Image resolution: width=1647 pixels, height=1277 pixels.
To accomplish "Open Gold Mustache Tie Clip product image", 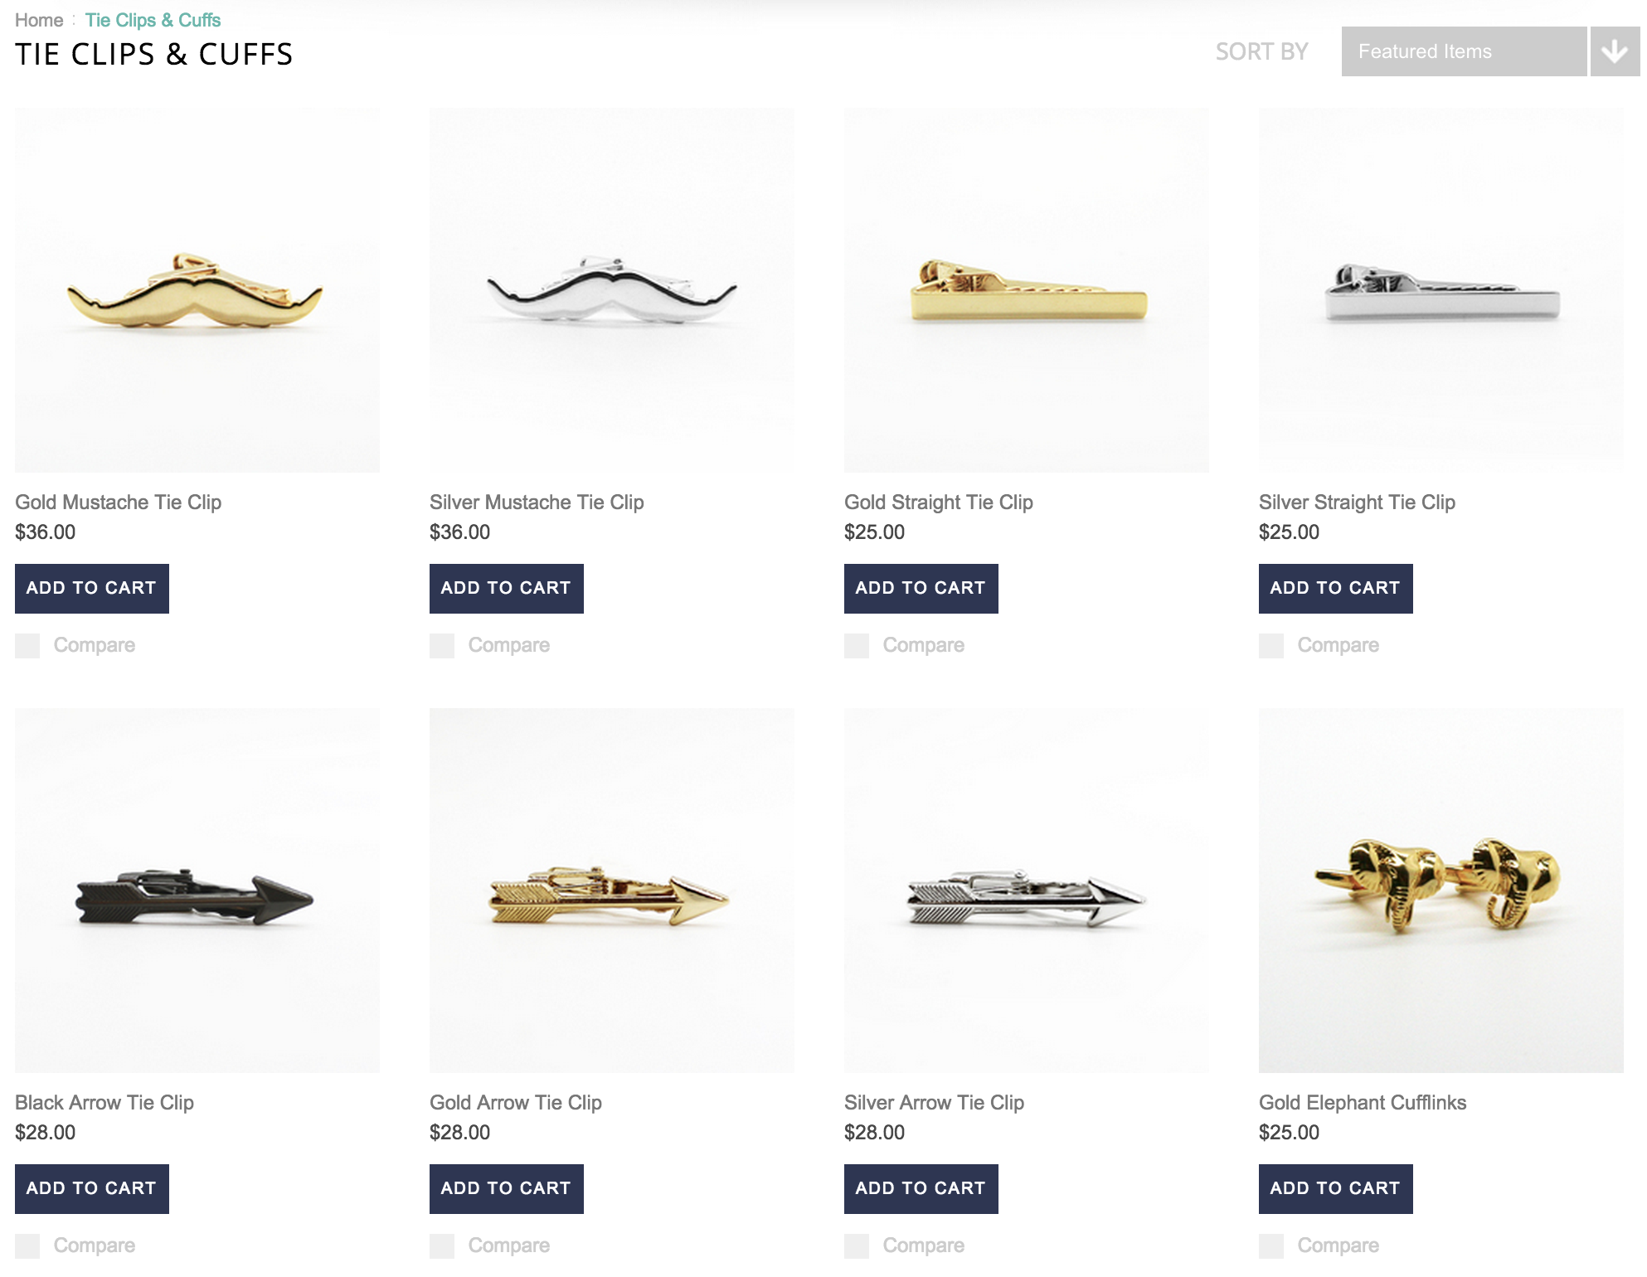I will [x=197, y=290].
